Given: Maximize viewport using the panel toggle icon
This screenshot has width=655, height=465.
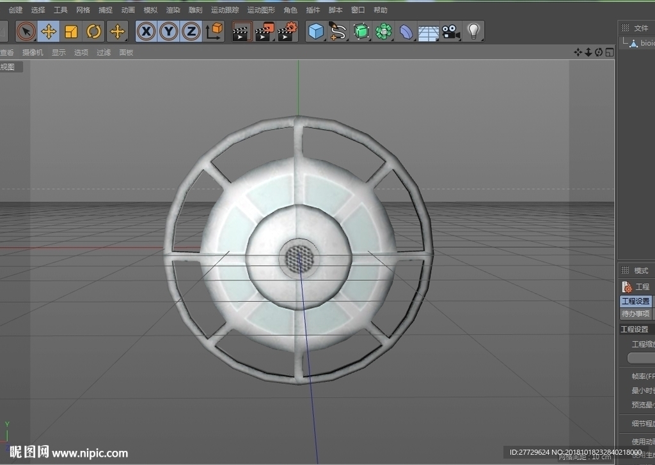Looking at the screenshot, I should pyautogui.click(x=610, y=52).
